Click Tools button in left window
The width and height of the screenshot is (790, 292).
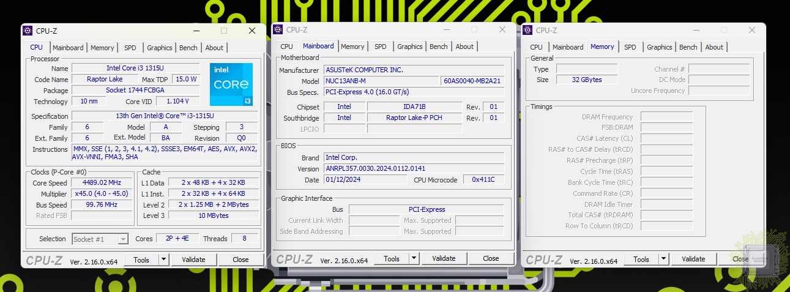[x=141, y=260]
